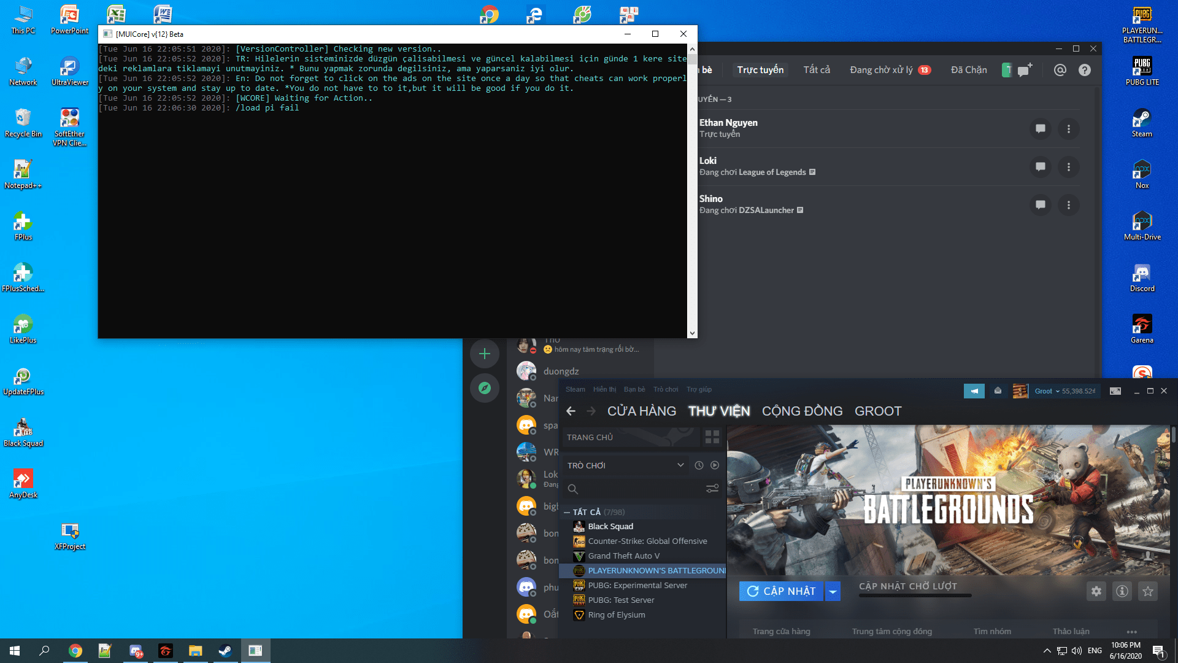This screenshot has height=663, width=1178.
Task: Open CỘNG ĐỒNG tab in Steam
Action: [802, 411]
